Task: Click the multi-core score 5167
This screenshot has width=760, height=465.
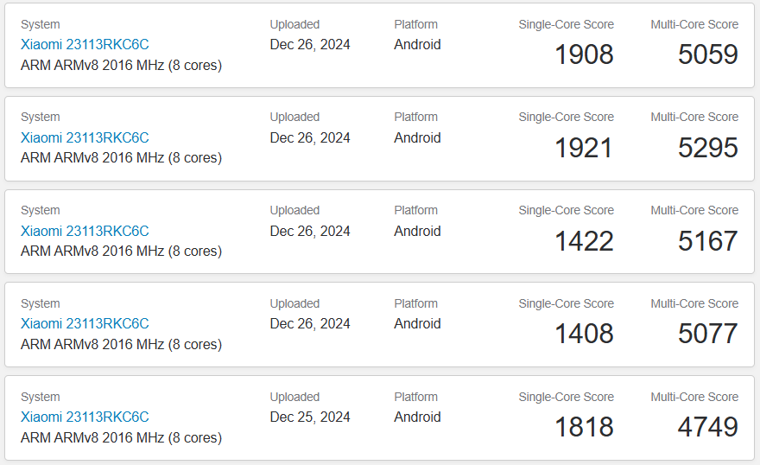Action: tap(707, 241)
